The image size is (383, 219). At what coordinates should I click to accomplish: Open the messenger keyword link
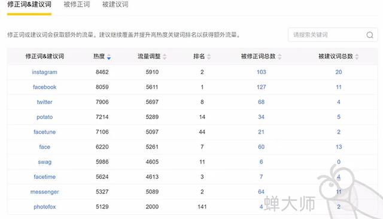(44, 192)
